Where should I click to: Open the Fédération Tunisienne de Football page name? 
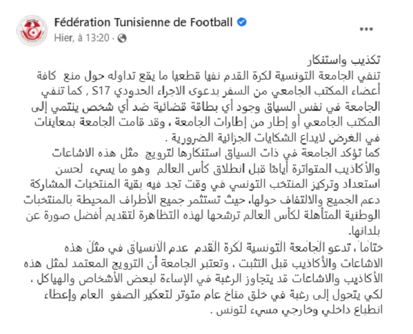pyautogui.click(x=143, y=23)
